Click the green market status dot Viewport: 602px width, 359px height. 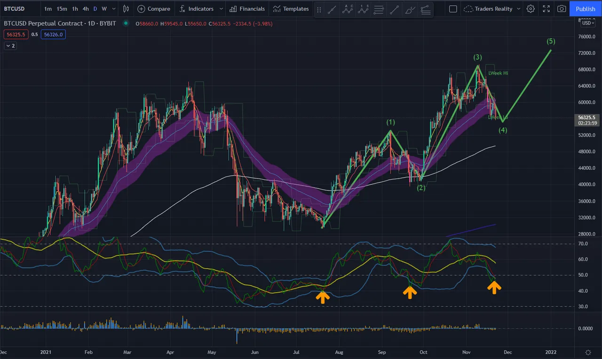click(x=126, y=23)
